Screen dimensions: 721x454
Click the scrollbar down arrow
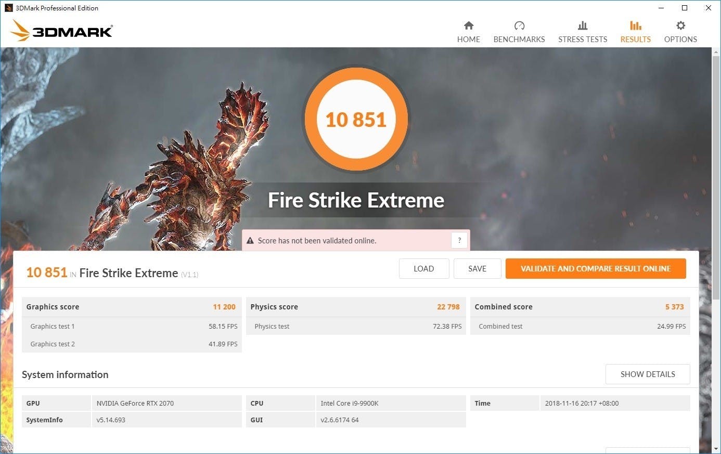(x=716, y=448)
